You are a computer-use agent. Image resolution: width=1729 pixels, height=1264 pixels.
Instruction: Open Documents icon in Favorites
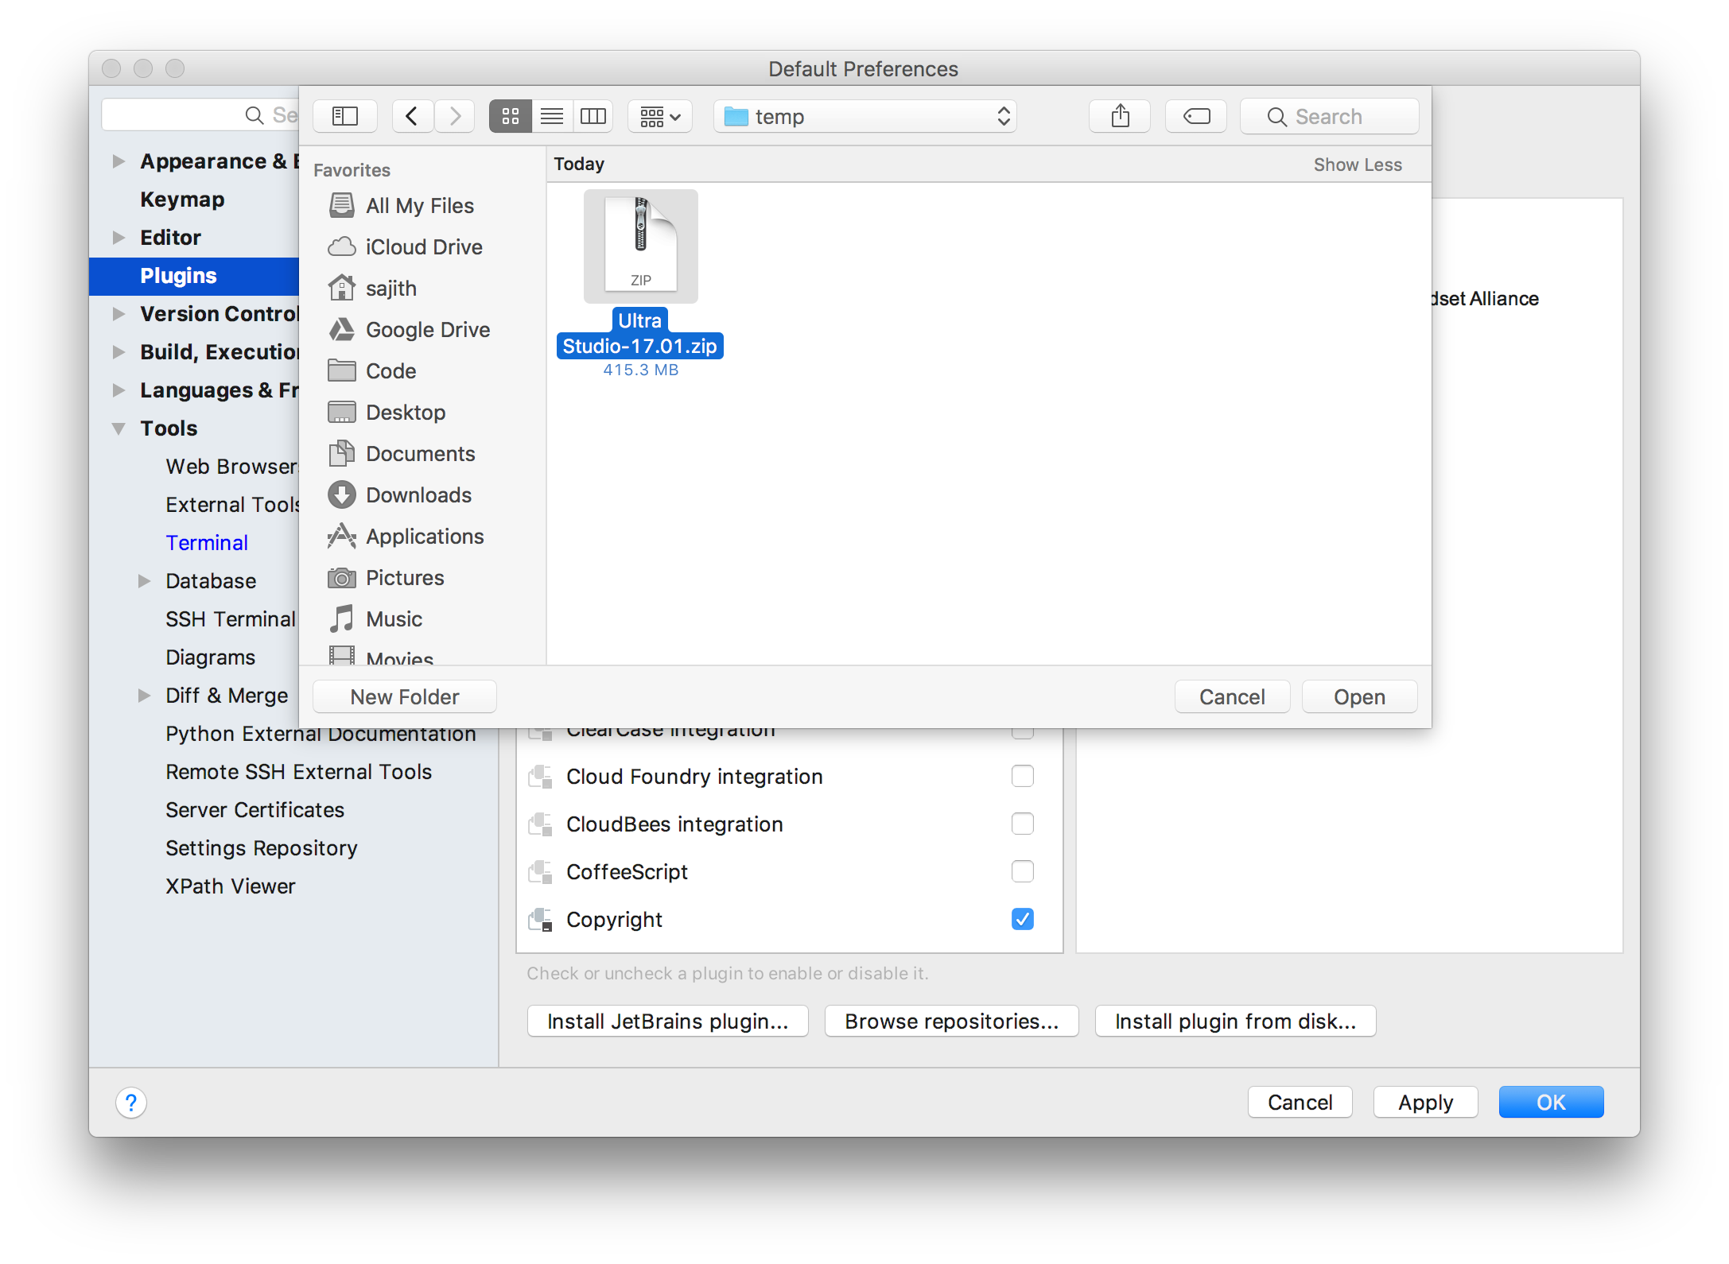tap(341, 453)
